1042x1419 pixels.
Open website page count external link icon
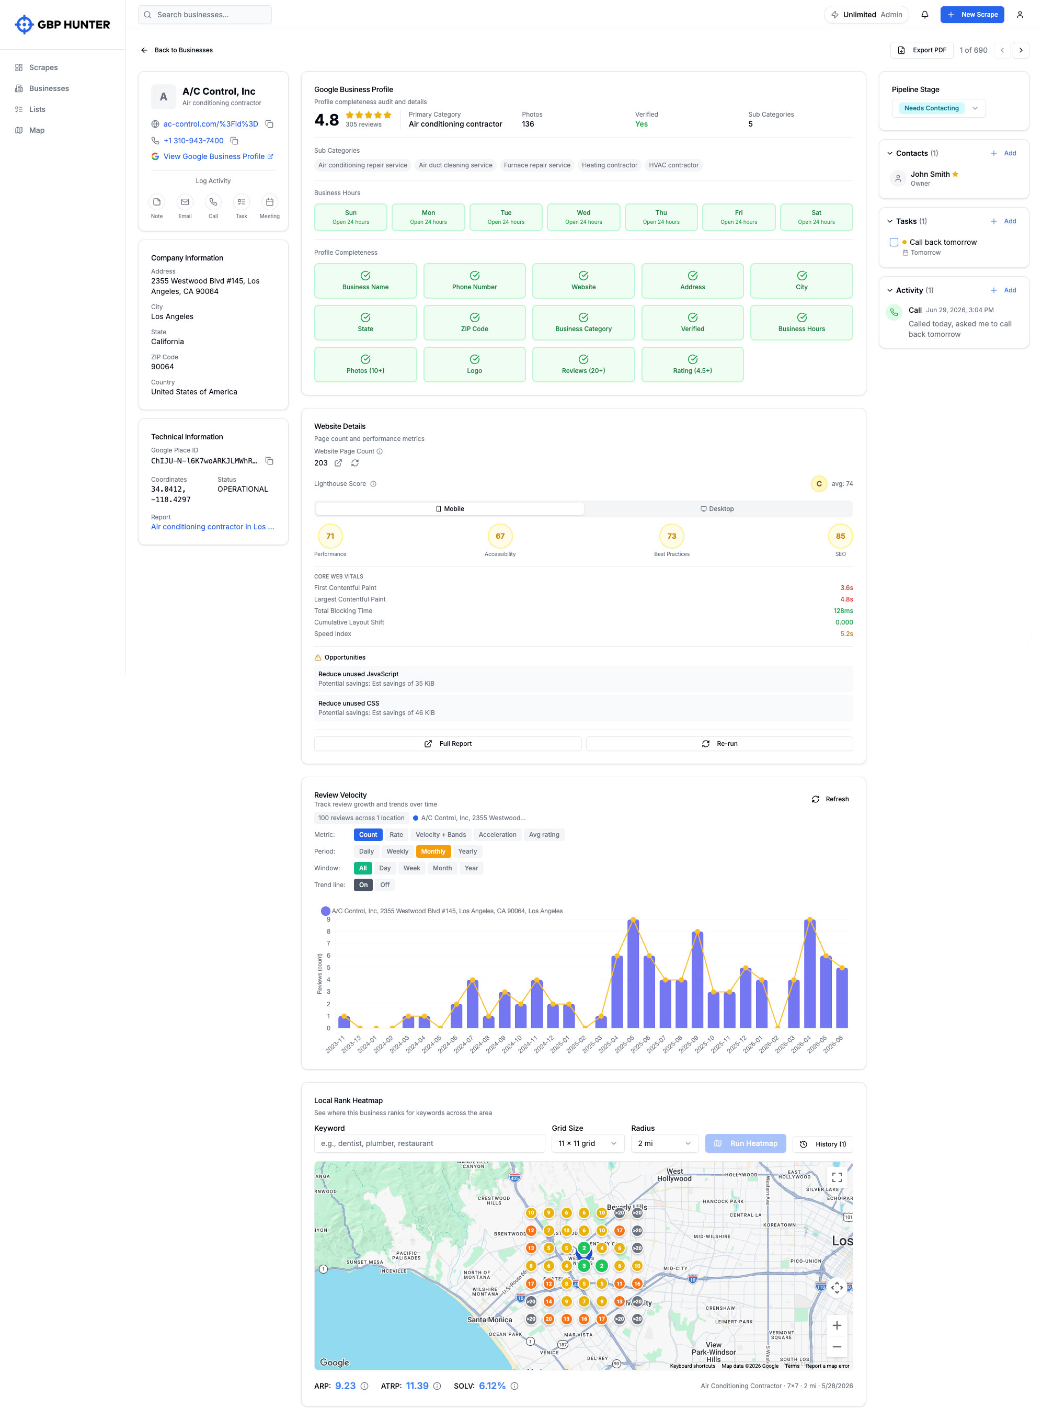pos(338,463)
